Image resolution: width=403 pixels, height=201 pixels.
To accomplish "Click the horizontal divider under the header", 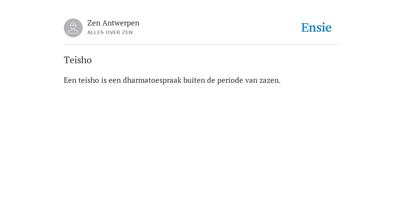I will (x=201, y=45).
